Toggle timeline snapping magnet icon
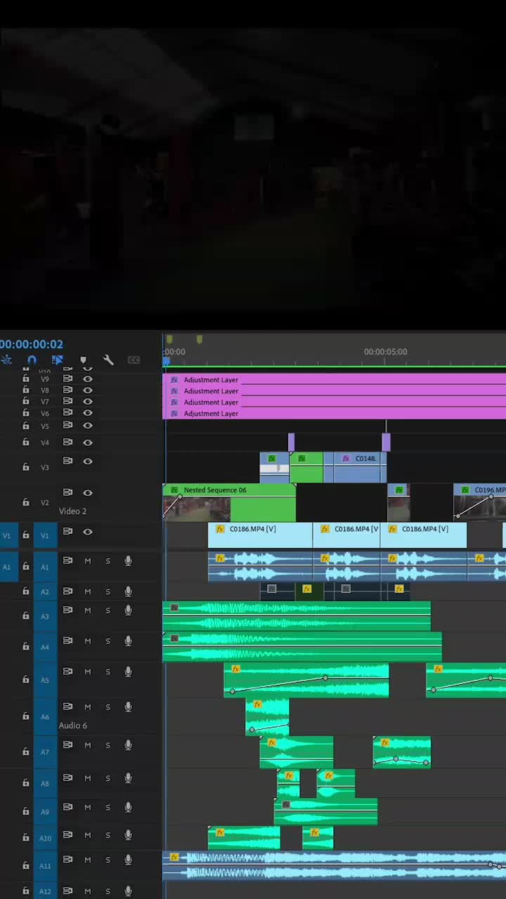The image size is (506, 899). pos(32,360)
